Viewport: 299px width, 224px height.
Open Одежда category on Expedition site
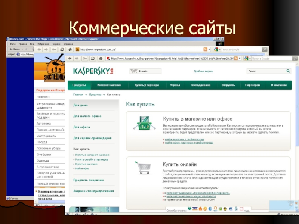[43, 161]
